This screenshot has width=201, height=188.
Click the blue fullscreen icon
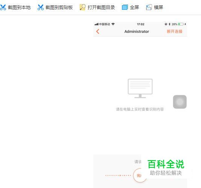coord(125,7)
